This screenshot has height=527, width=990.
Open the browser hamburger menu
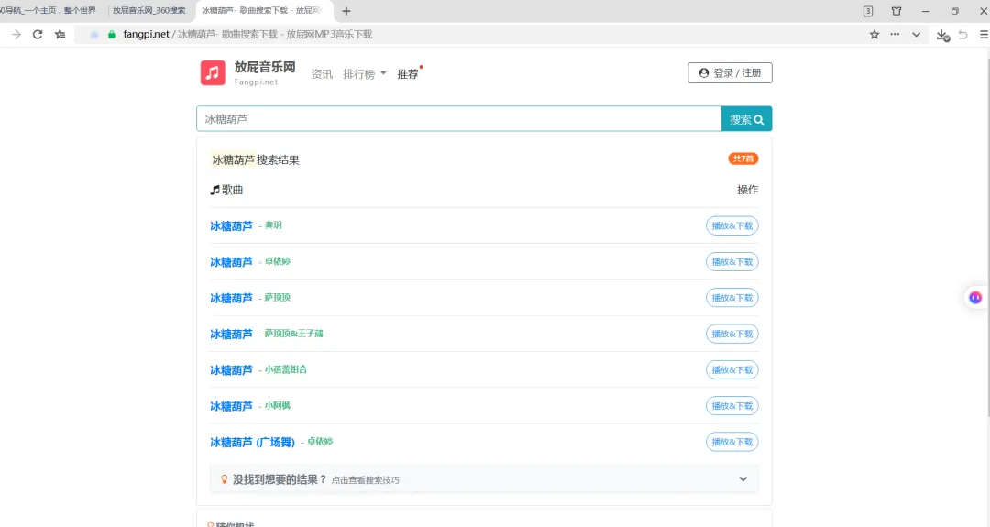[984, 35]
